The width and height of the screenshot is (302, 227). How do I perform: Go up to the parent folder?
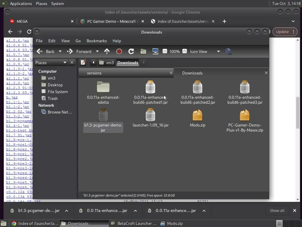pyautogui.click(x=107, y=51)
